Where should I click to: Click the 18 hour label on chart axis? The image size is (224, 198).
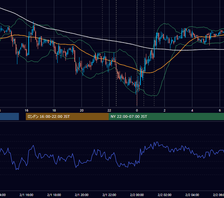[54, 111]
